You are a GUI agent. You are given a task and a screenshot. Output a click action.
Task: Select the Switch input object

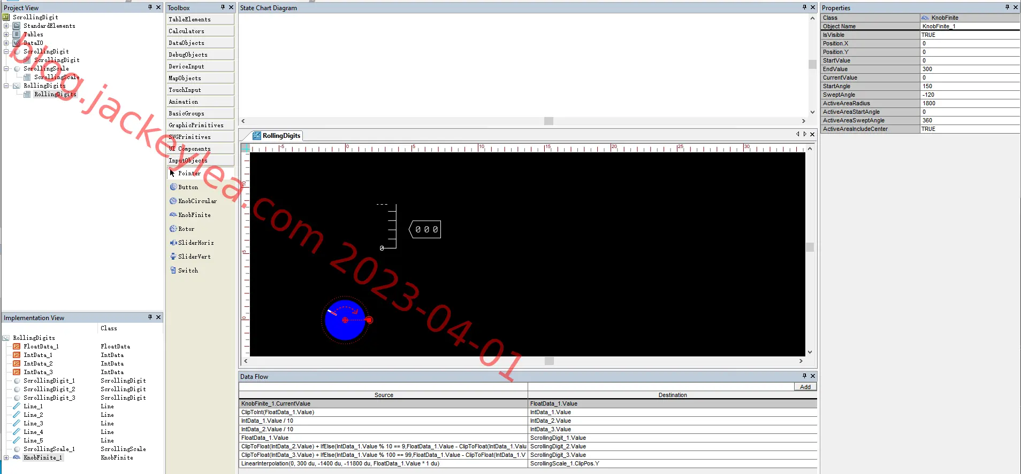point(184,270)
